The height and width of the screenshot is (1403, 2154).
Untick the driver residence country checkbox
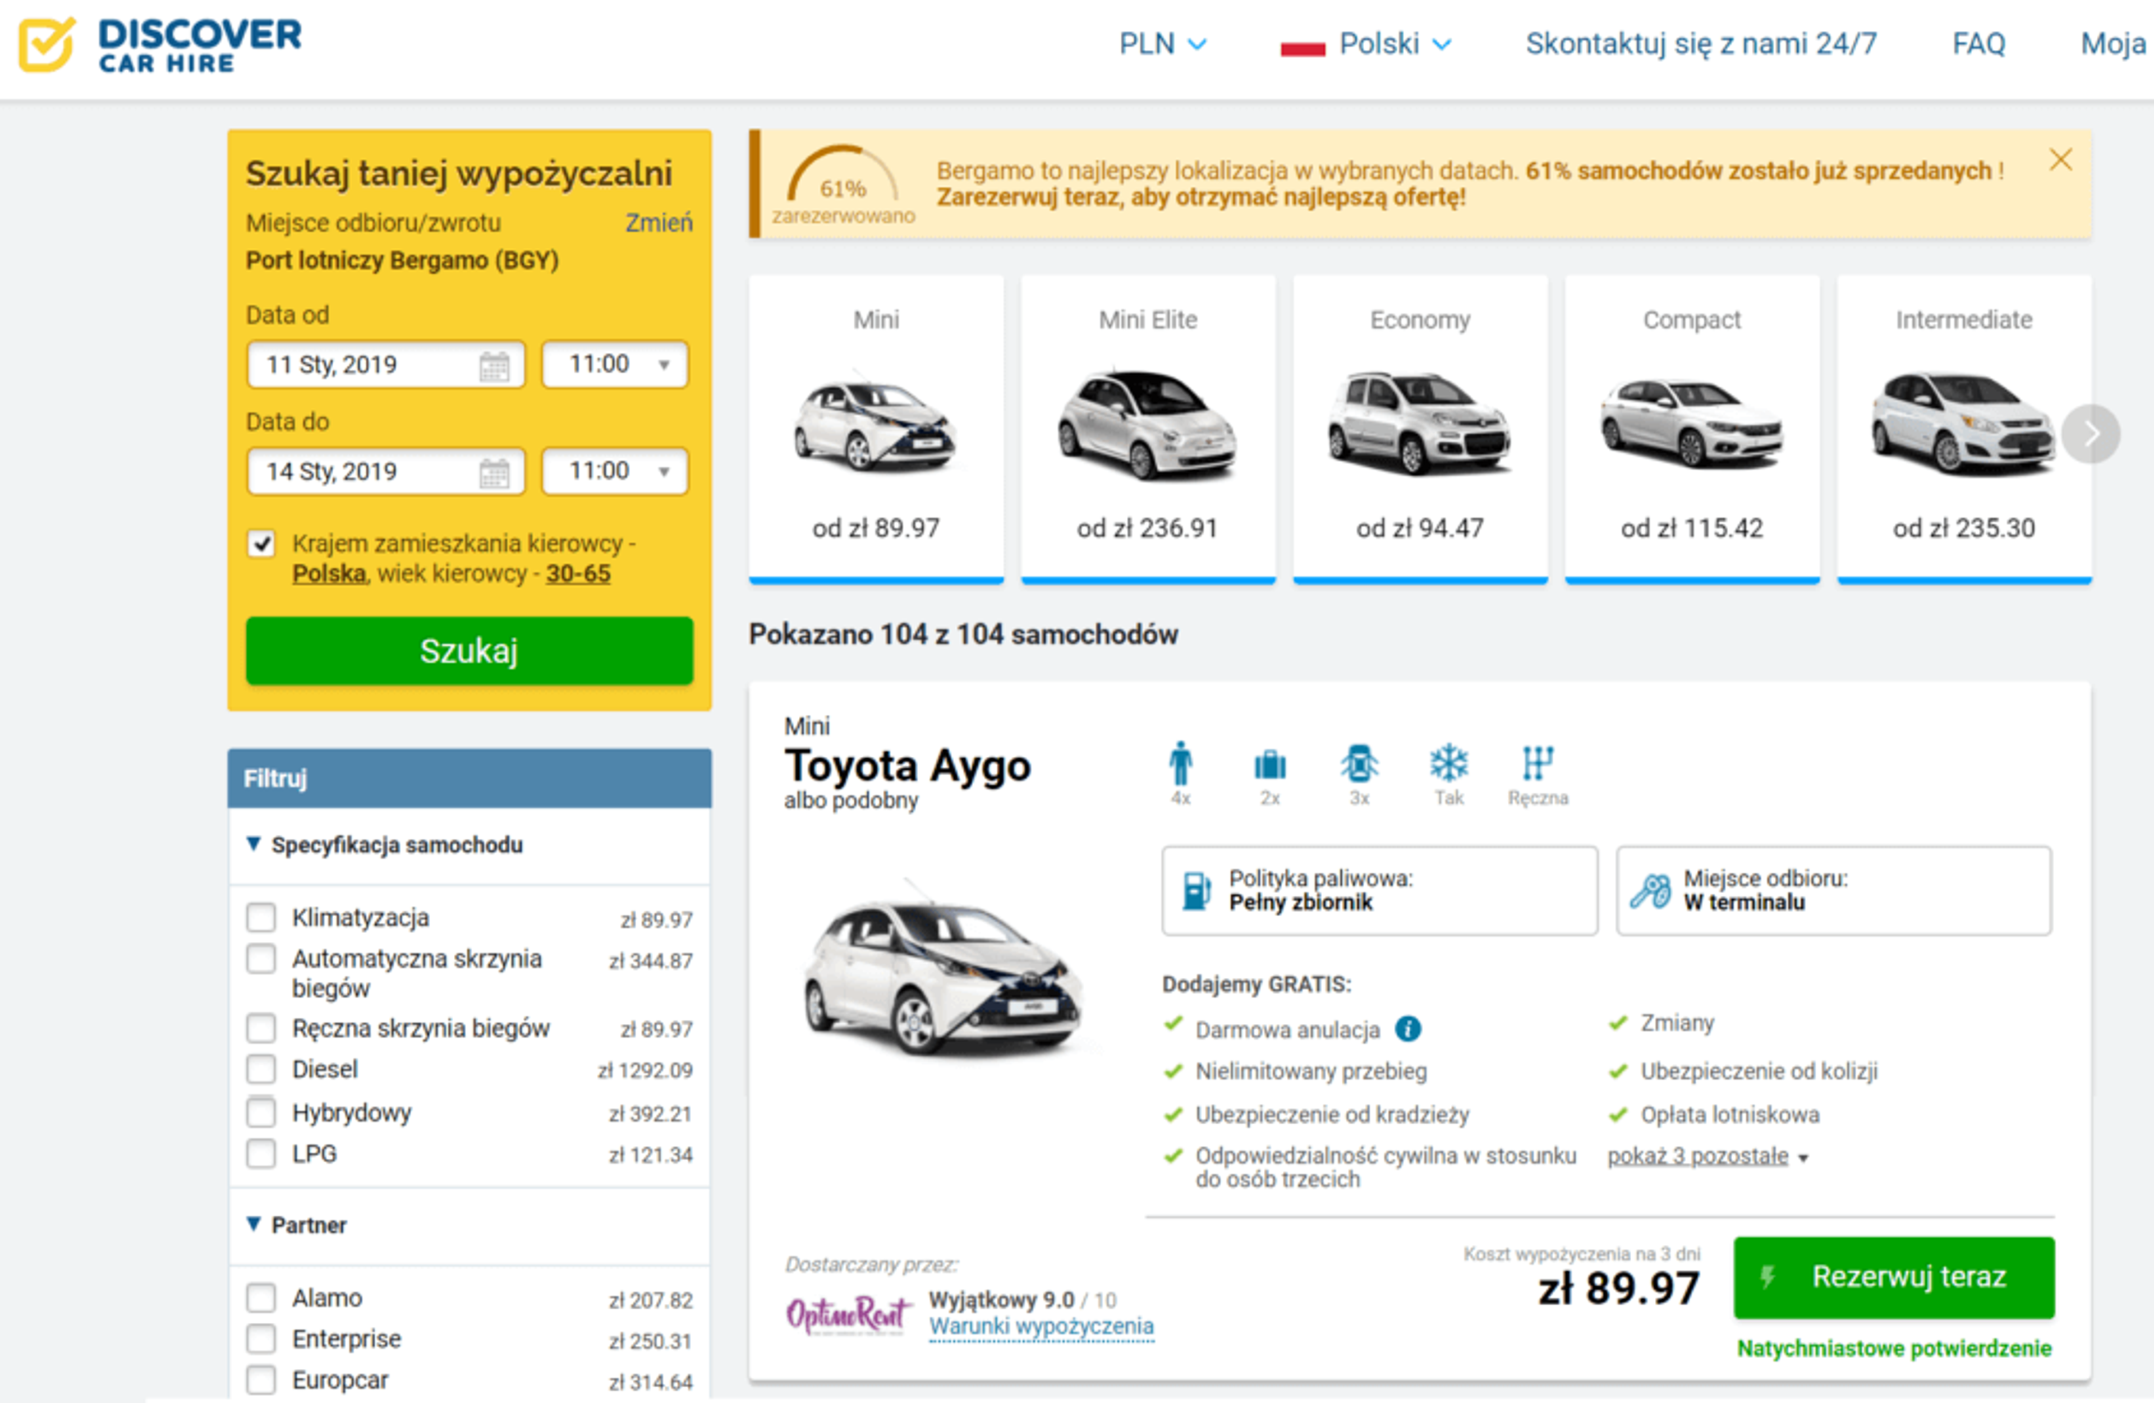(x=261, y=544)
